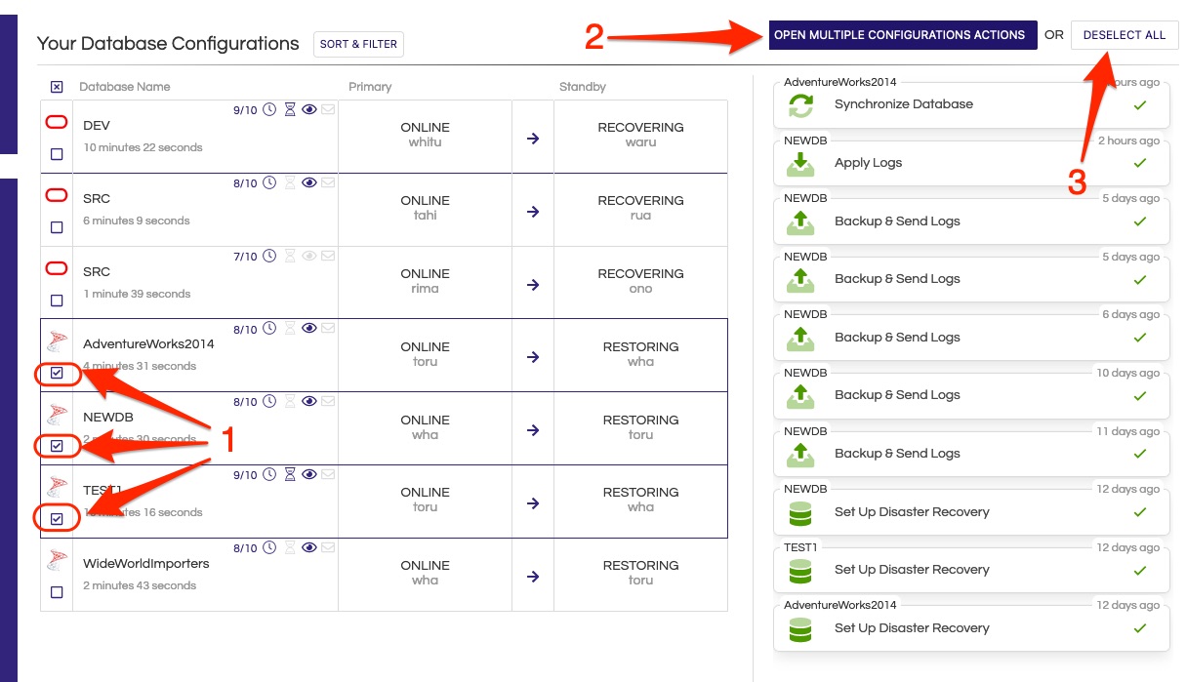Click the header select-all checkbox
1186x682 pixels.
(x=57, y=87)
